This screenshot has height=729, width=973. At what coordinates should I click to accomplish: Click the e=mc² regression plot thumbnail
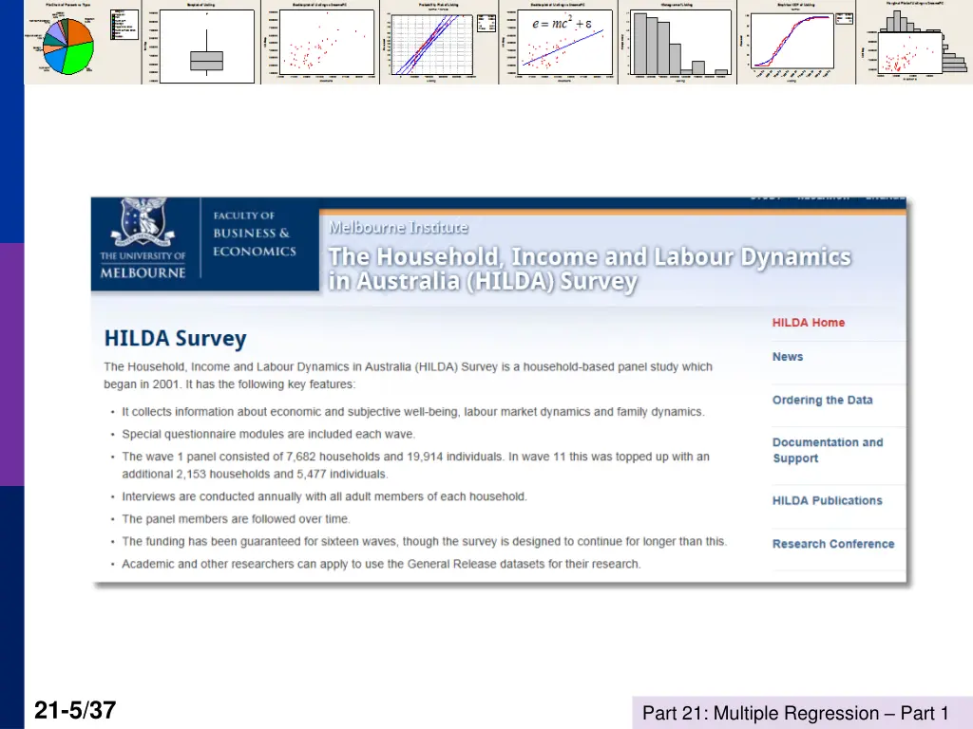coord(559,42)
